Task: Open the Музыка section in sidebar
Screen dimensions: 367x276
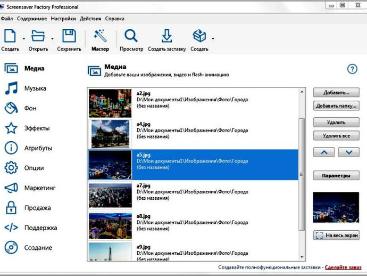Action: click(x=26, y=88)
